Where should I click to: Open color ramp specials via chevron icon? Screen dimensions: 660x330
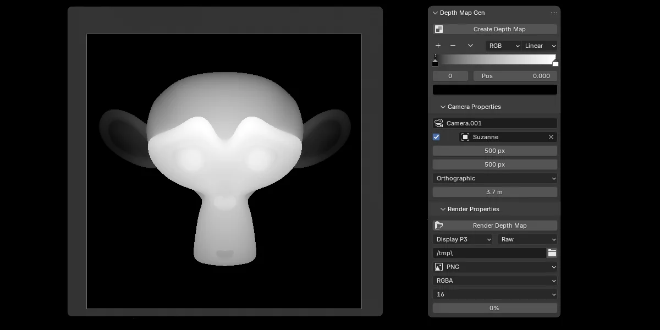pyautogui.click(x=470, y=45)
